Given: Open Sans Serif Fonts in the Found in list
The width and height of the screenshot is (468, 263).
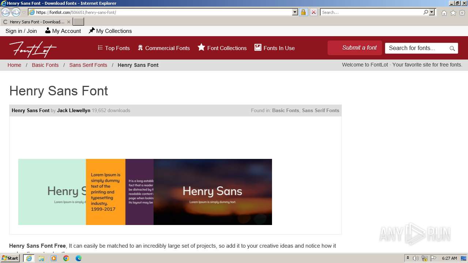Looking at the screenshot, I should [321, 110].
